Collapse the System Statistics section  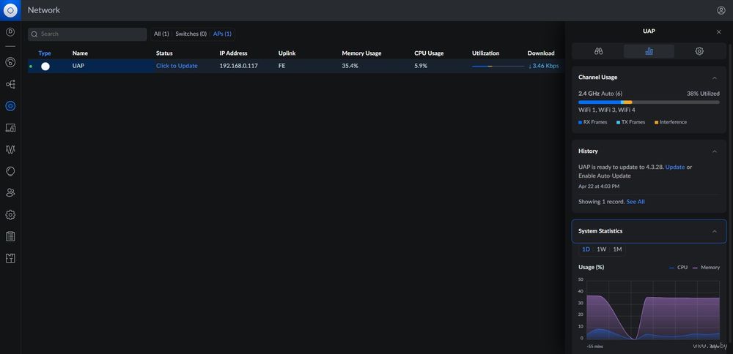pyautogui.click(x=715, y=231)
